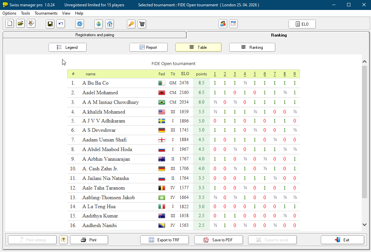Click player A J V V Adhikaram

coord(104,121)
